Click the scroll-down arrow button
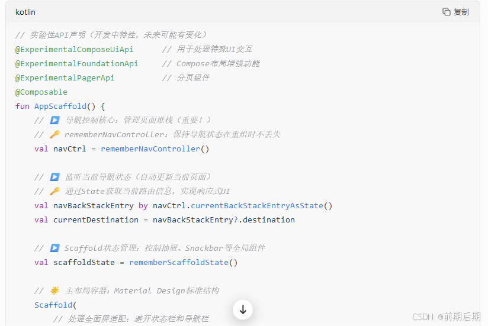The image size is (488, 326). pos(243,309)
